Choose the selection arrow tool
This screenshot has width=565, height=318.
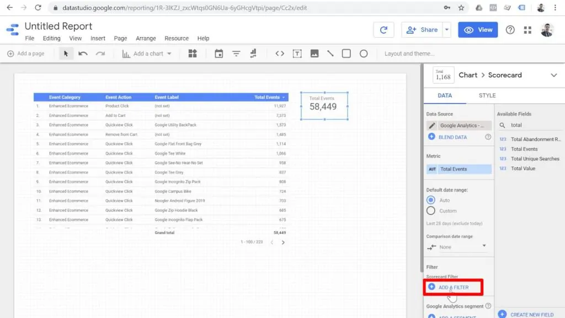66,54
